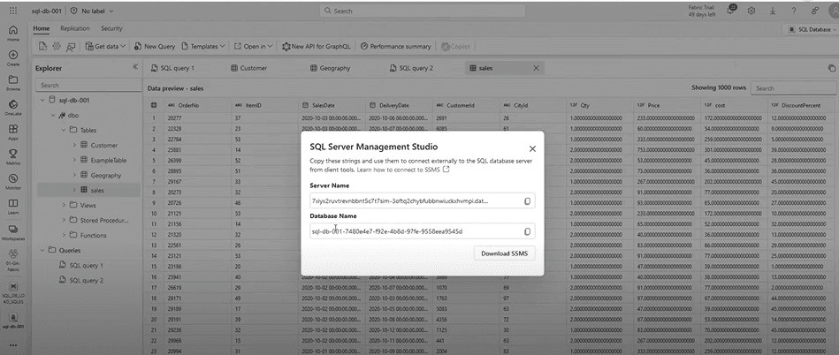Open SQL query 2 in Explorer tree
839x355 pixels.
[86, 280]
